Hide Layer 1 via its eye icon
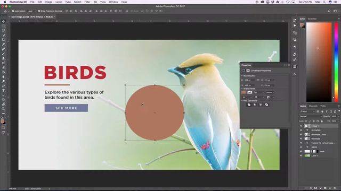Image resolution: width=341 pixels, height=191 pixels. pos(301,155)
